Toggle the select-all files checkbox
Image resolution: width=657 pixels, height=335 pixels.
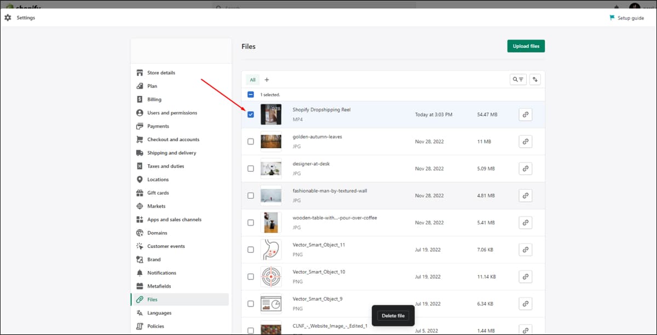pyautogui.click(x=251, y=95)
